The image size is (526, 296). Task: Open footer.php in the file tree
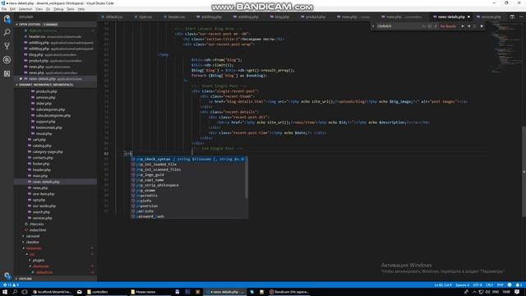41,164
